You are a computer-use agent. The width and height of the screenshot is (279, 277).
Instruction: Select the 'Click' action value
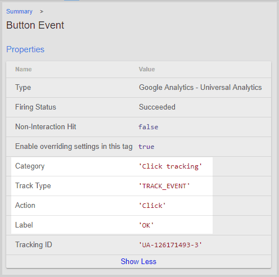coord(152,206)
